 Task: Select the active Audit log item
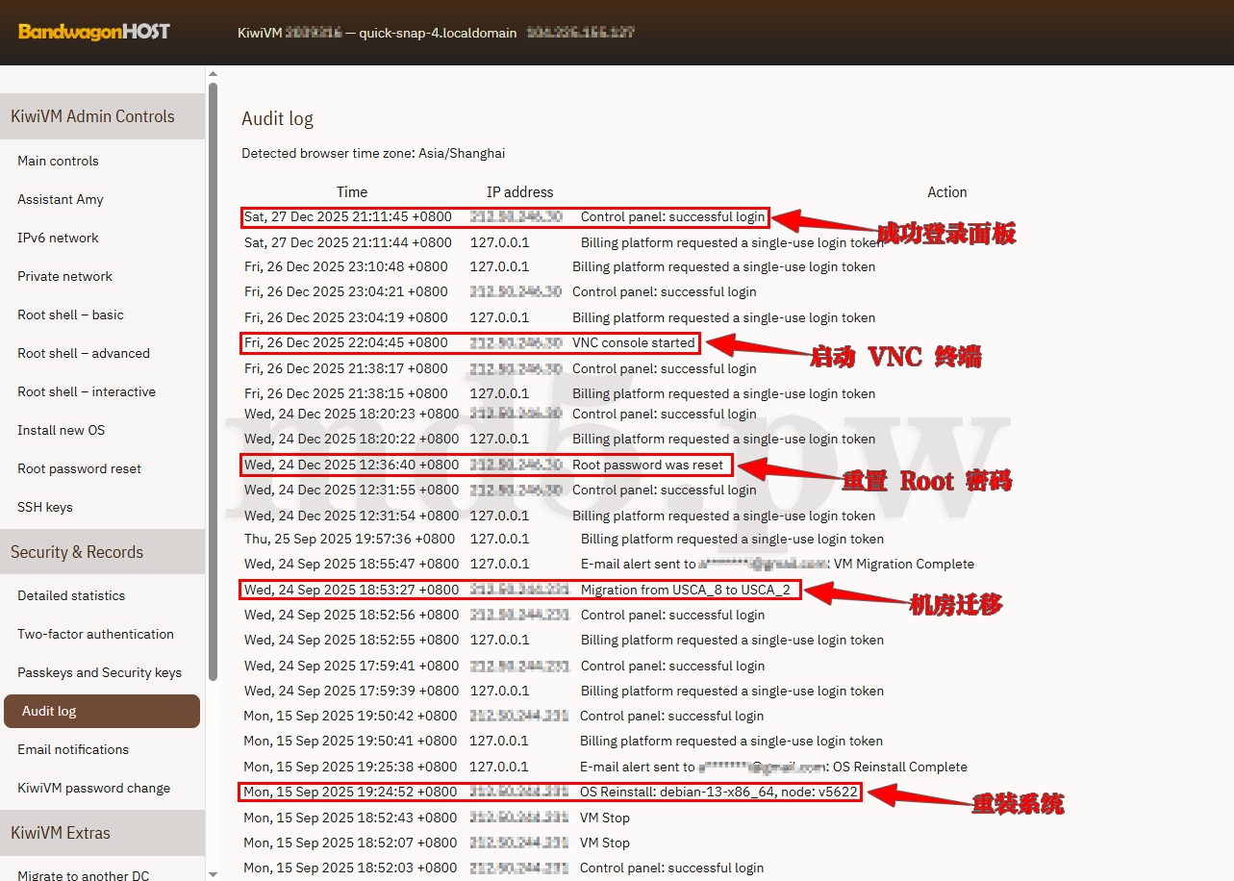click(102, 711)
